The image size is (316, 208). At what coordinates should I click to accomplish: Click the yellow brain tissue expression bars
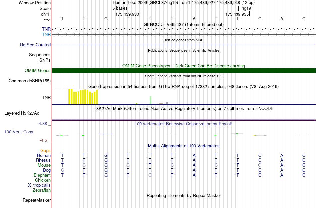[83, 97]
